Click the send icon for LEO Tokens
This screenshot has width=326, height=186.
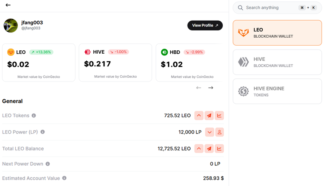pyautogui.click(x=209, y=115)
